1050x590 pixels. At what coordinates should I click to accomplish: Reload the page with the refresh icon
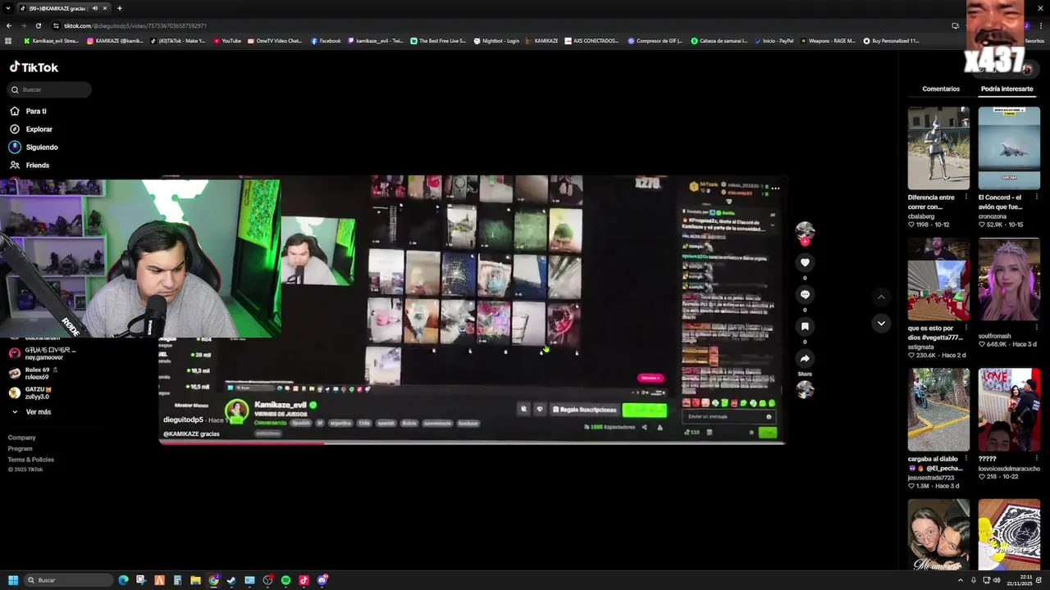point(38,25)
